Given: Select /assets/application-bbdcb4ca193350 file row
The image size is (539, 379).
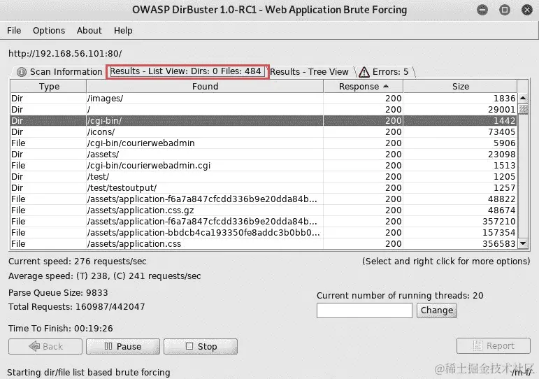Looking at the screenshot, I should [264, 232].
